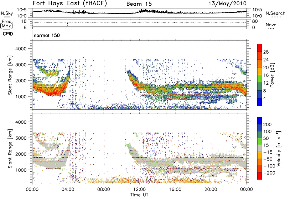
Task: Click the 'Power [dB]' color bar title
Action: (x=272, y=75)
